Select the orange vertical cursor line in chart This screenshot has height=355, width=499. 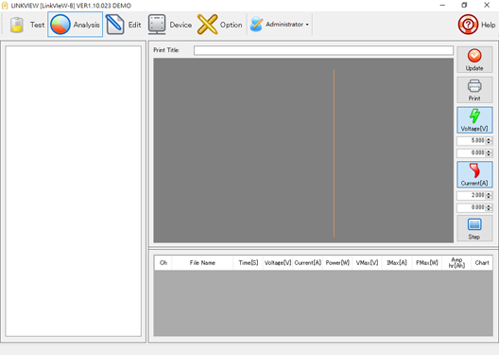pyautogui.click(x=334, y=153)
